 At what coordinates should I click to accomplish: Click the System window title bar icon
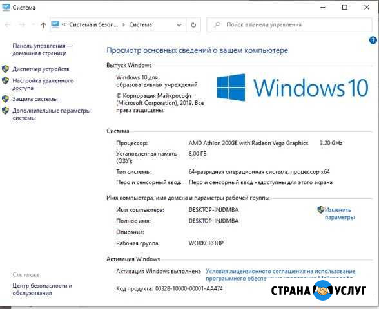point(6,7)
